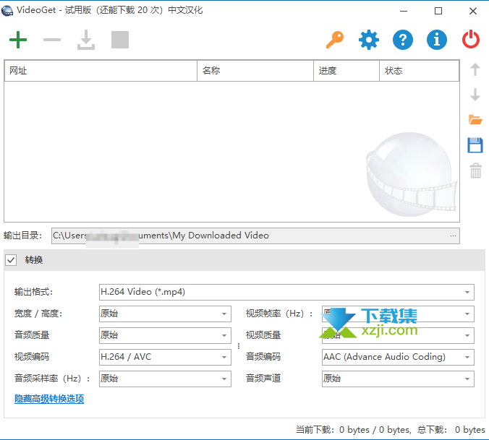
Task: Move item down with the down arrow
Action: [475, 95]
